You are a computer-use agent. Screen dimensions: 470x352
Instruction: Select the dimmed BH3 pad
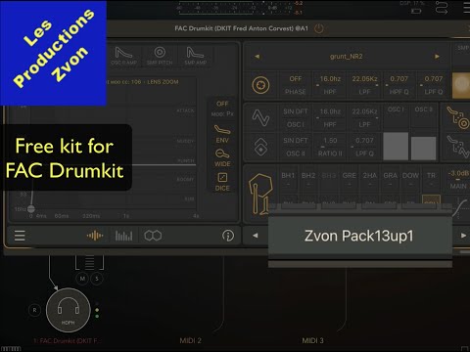click(329, 180)
